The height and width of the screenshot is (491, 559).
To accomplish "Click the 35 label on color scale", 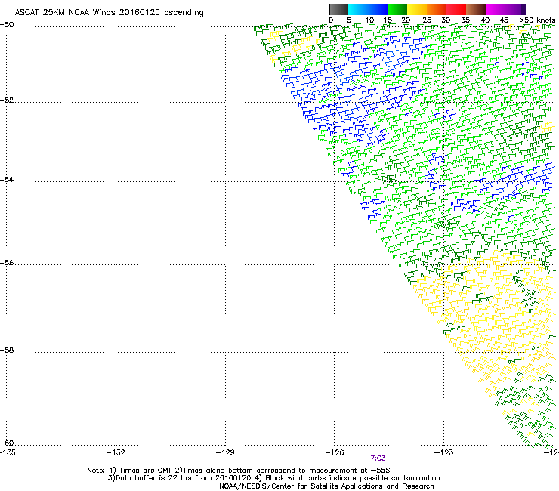I will pos(465,20).
